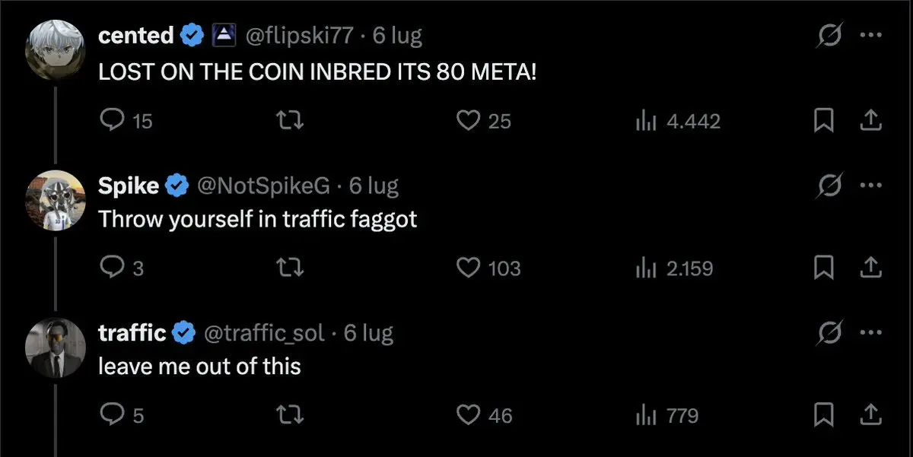Repost Spike's reply
The height and width of the screenshot is (457, 913).
point(293,268)
